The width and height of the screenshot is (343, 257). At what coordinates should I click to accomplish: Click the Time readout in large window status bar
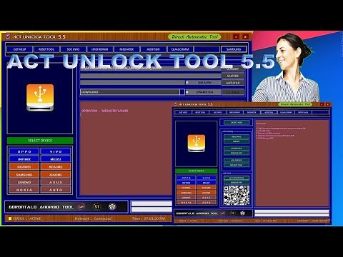point(149,218)
